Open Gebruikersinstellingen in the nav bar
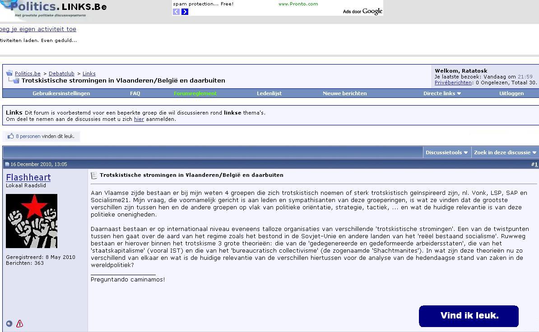 61,93
